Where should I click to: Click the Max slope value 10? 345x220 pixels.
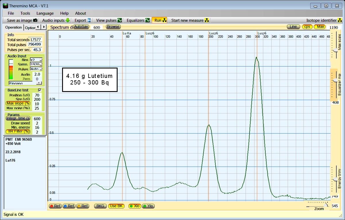point(37,104)
